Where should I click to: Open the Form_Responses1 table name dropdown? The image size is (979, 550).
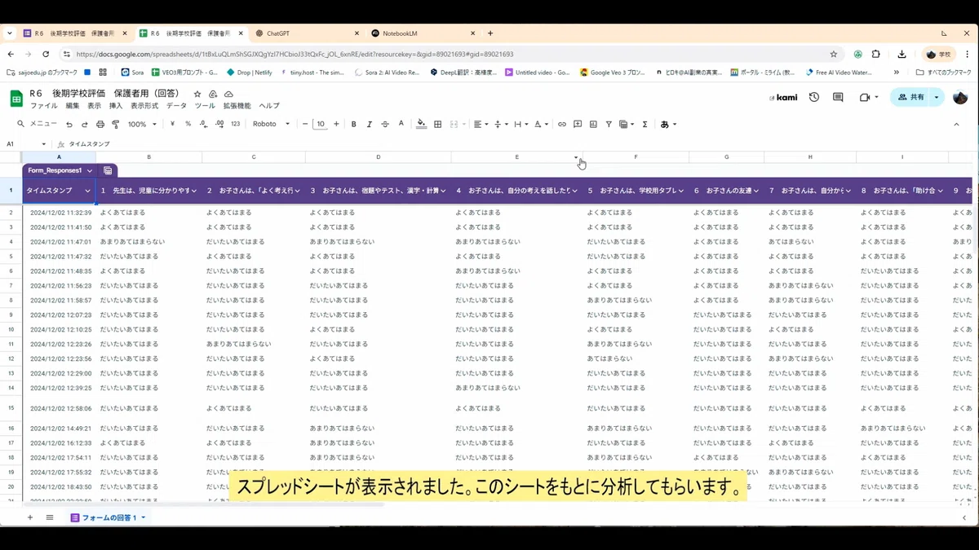coord(90,171)
